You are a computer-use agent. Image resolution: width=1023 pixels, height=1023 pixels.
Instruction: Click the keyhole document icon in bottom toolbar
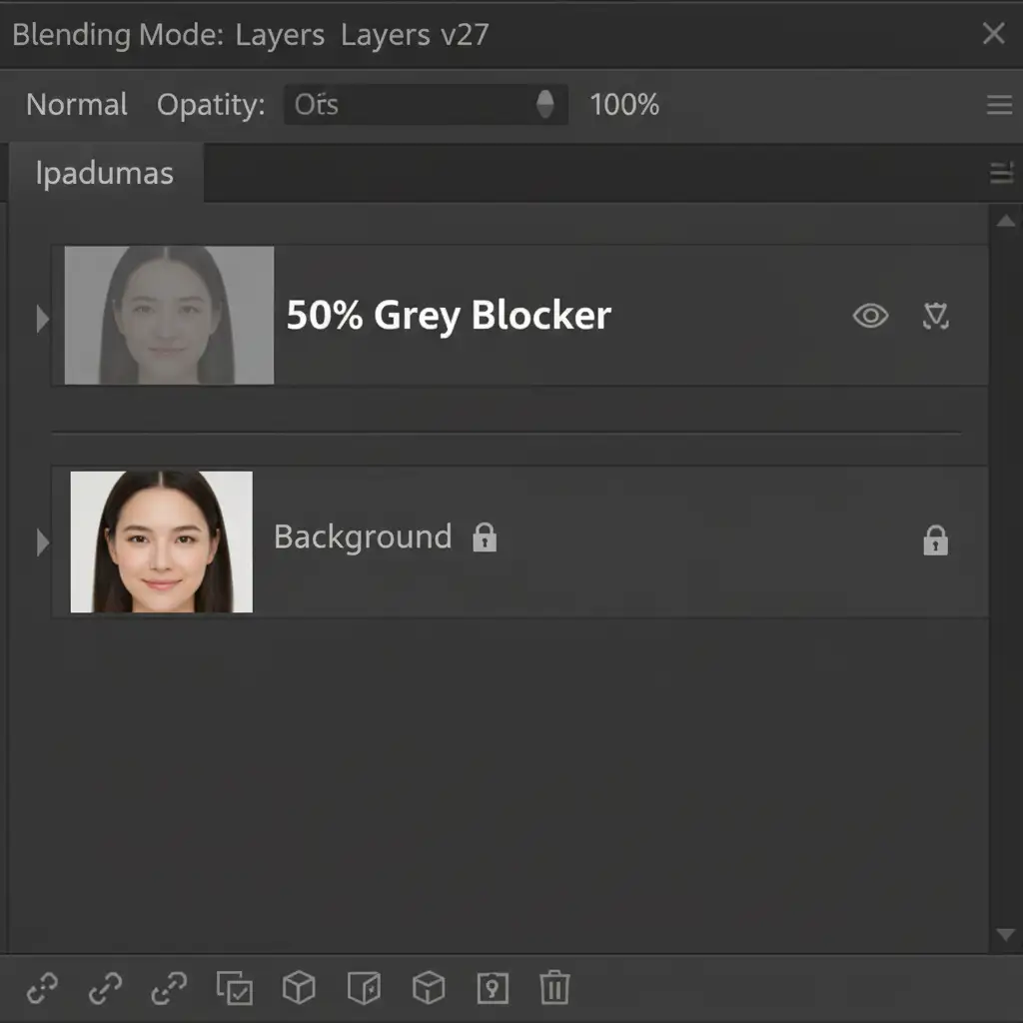pyautogui.click(x=492, y=988)
